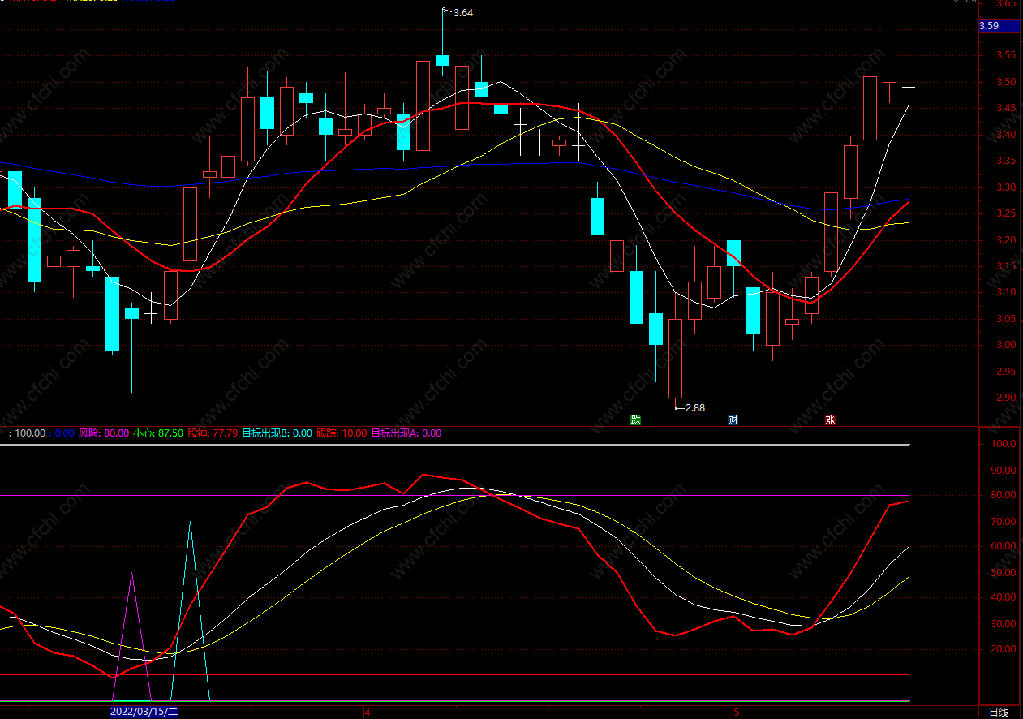The width and height of the screenshot is (1023, 719).
Task: Click the 3.50 price axis label
Action: point(1006,82)
